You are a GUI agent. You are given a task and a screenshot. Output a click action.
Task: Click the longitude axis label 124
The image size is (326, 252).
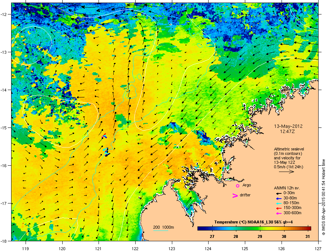208,248
